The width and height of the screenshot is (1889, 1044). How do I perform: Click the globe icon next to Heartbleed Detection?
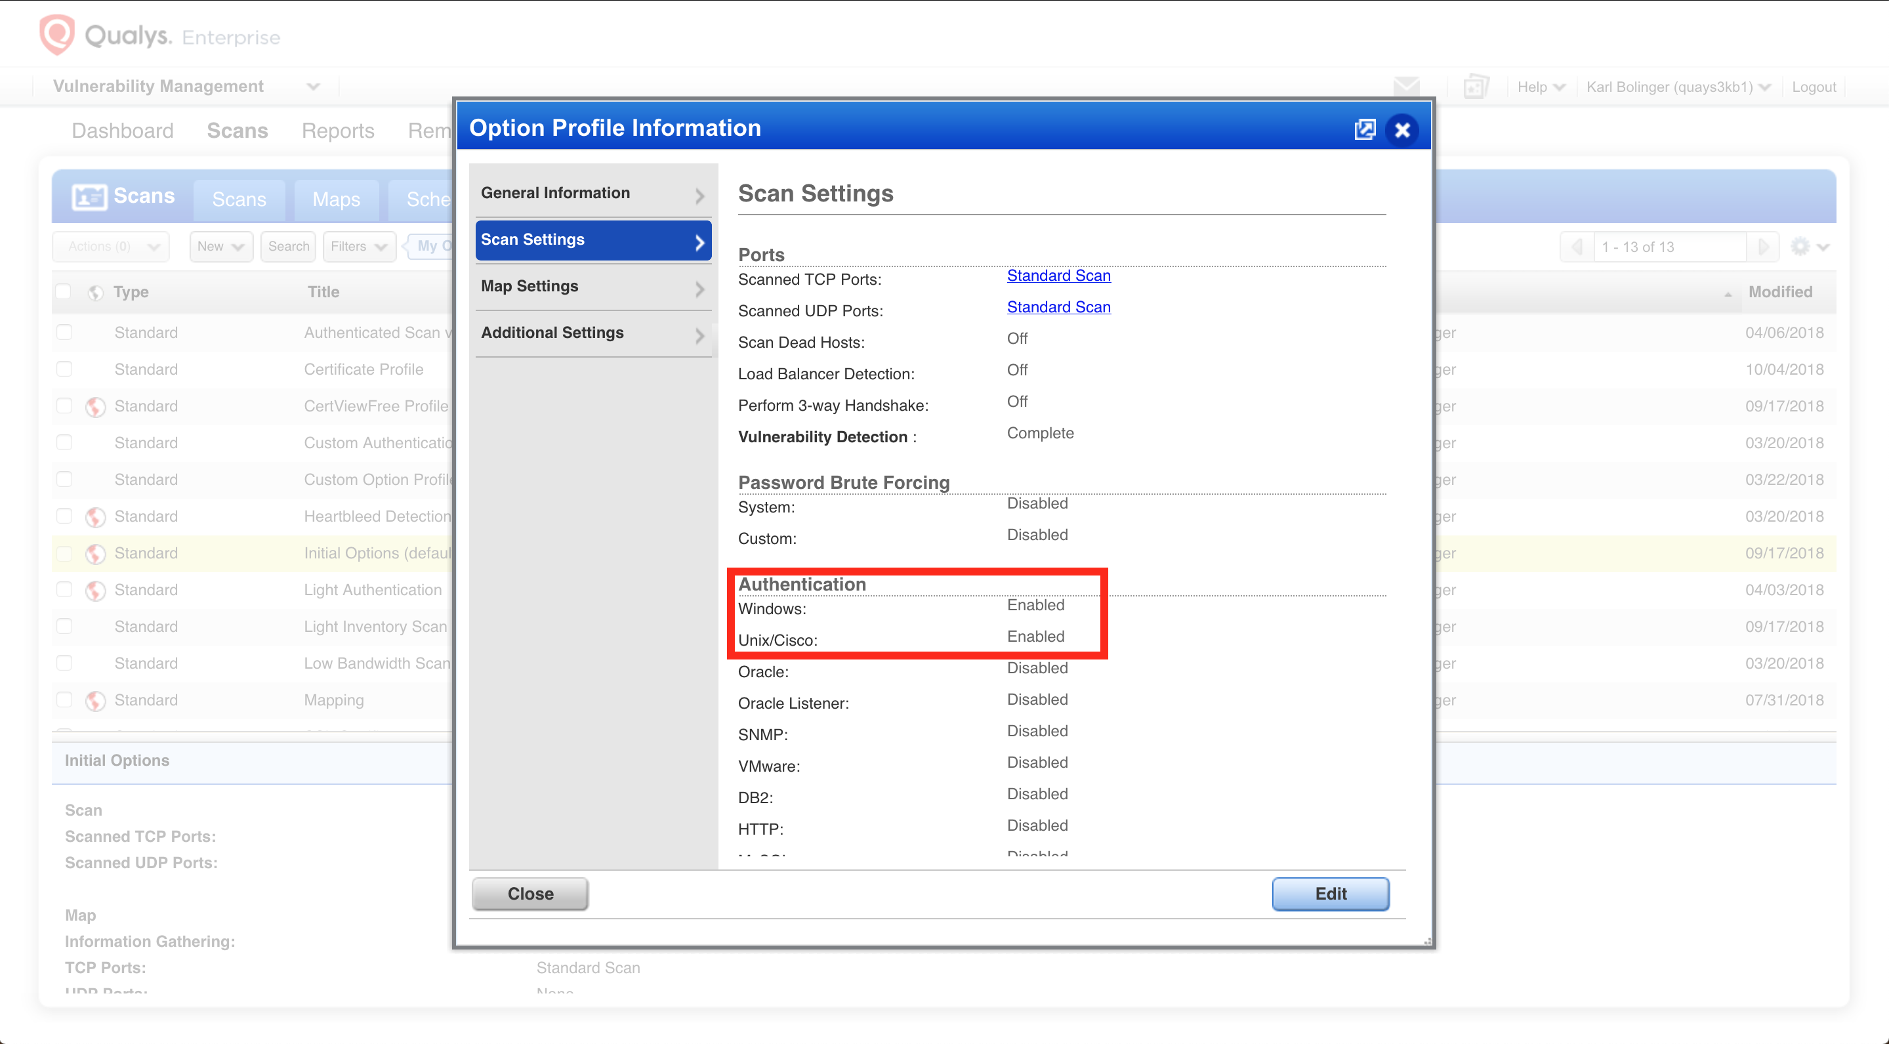coord(95,516)
